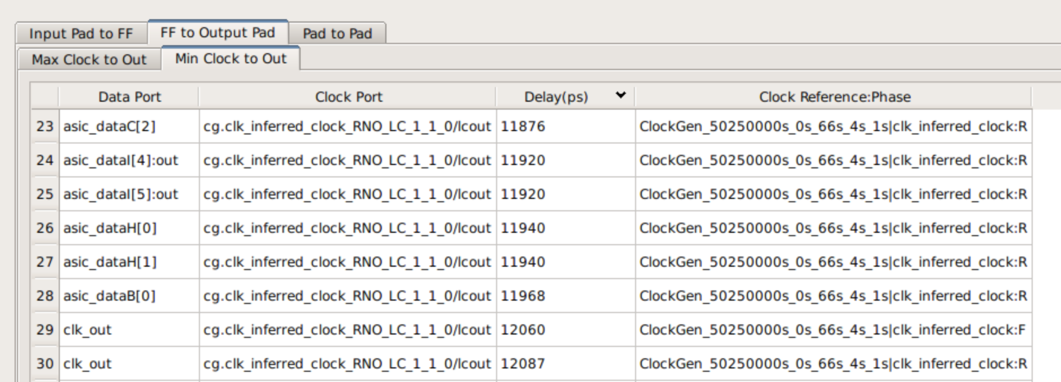Screen dimensions: 1061x382
Task: Click the sort arrow in Delay(ps) header
Action: click(620, 95)
